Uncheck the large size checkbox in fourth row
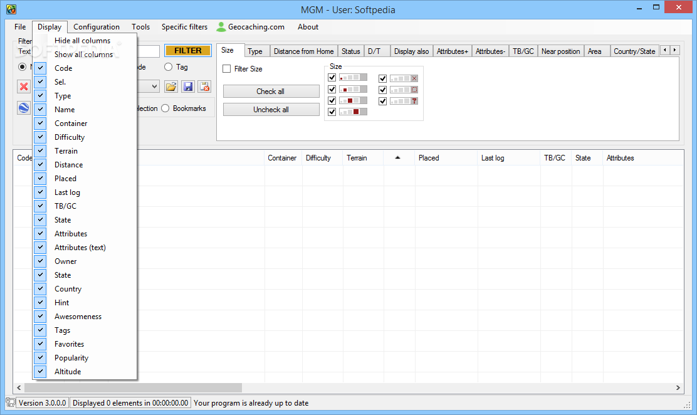This screenshot has width=697, height=415. coord(332,112)
